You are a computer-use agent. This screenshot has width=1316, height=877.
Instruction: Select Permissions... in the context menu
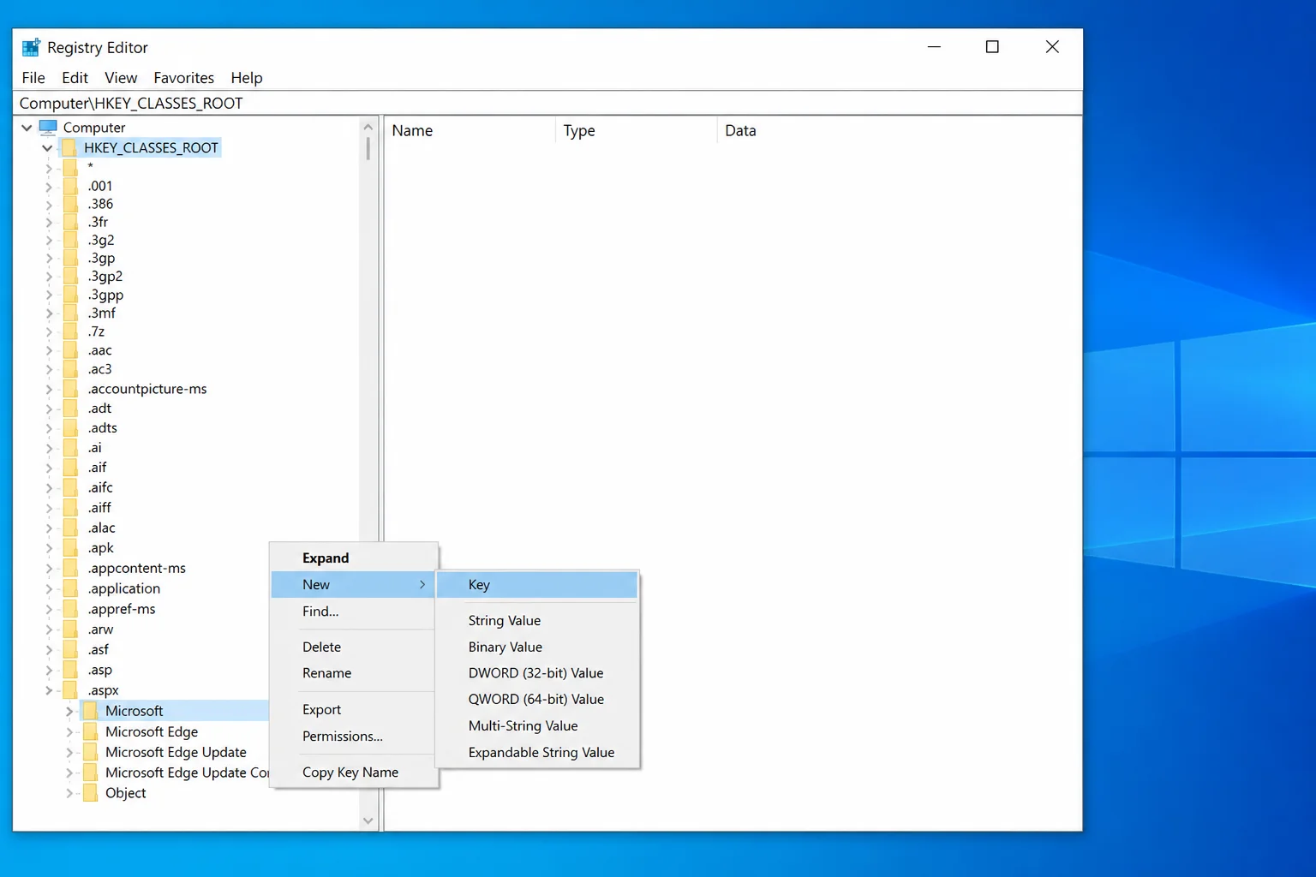pos(354,737)
